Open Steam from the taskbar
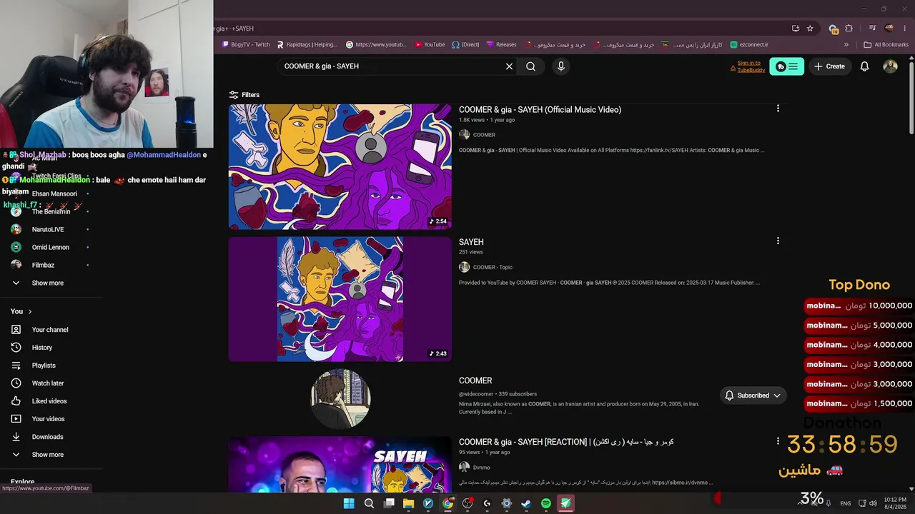 [526, 503]
